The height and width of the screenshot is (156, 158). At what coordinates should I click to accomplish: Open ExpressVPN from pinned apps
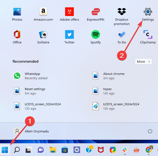96,14
